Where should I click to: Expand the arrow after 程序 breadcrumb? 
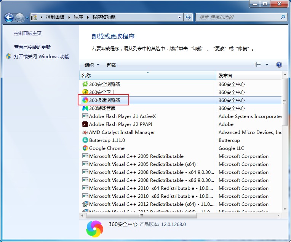pos(88,18)
